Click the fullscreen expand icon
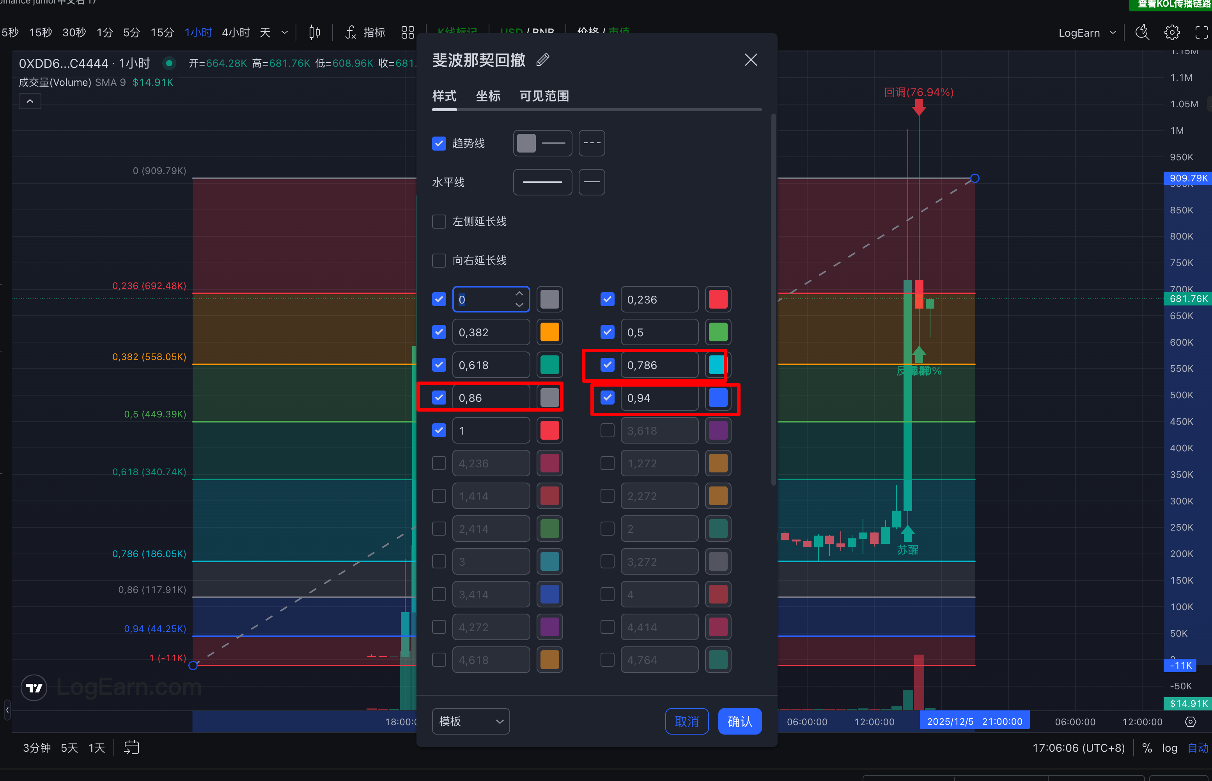Image resolution: width=1212 pixels, height=781 pixels. point(1201,32)
